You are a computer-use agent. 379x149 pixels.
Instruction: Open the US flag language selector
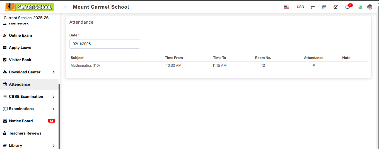point(286,7)
